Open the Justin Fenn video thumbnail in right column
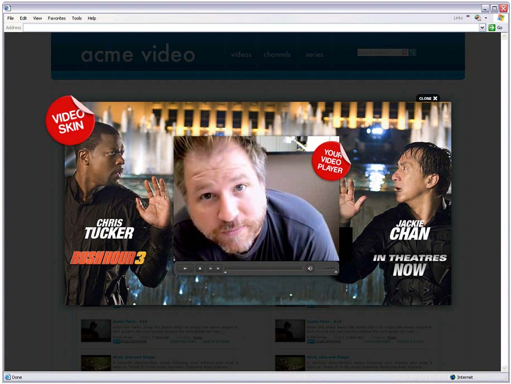The width and height of the screenshot is (511, 384). [x=290, y=330]
